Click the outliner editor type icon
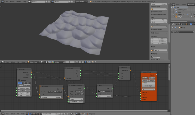Image resolution: width=195 pixels, height=115 pixels. pos(173,4)
